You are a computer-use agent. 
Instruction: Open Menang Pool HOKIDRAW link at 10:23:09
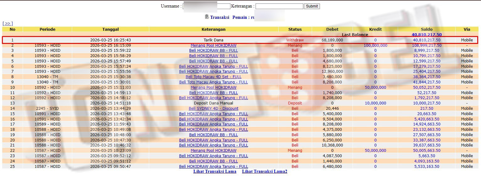213,151
